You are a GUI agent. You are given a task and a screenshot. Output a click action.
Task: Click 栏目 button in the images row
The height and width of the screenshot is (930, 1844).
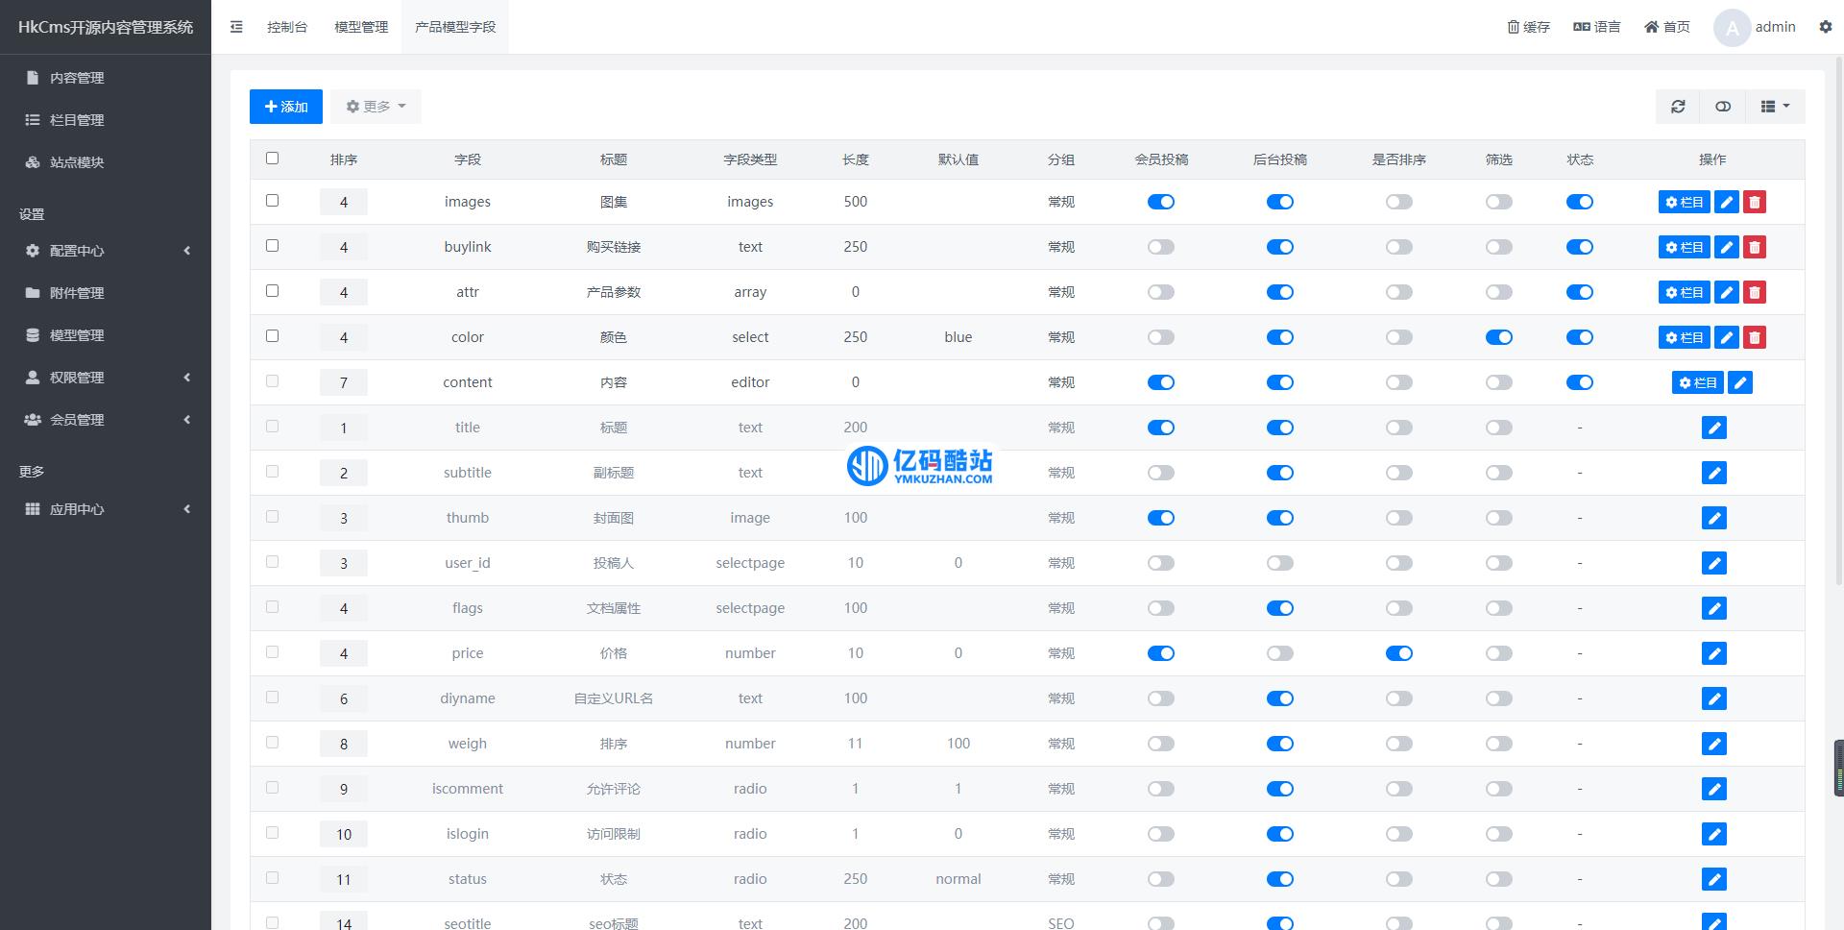1685,202
